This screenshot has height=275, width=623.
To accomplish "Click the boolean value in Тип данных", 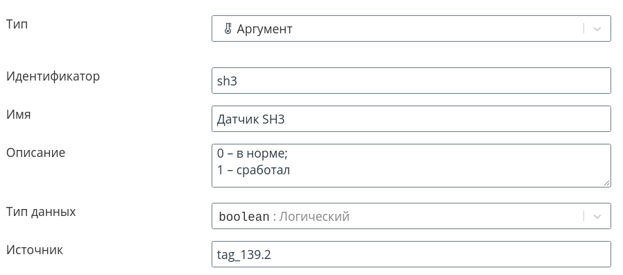I will point(244,217).
